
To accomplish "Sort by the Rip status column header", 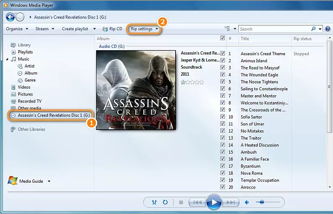I will tap(302, 38).
